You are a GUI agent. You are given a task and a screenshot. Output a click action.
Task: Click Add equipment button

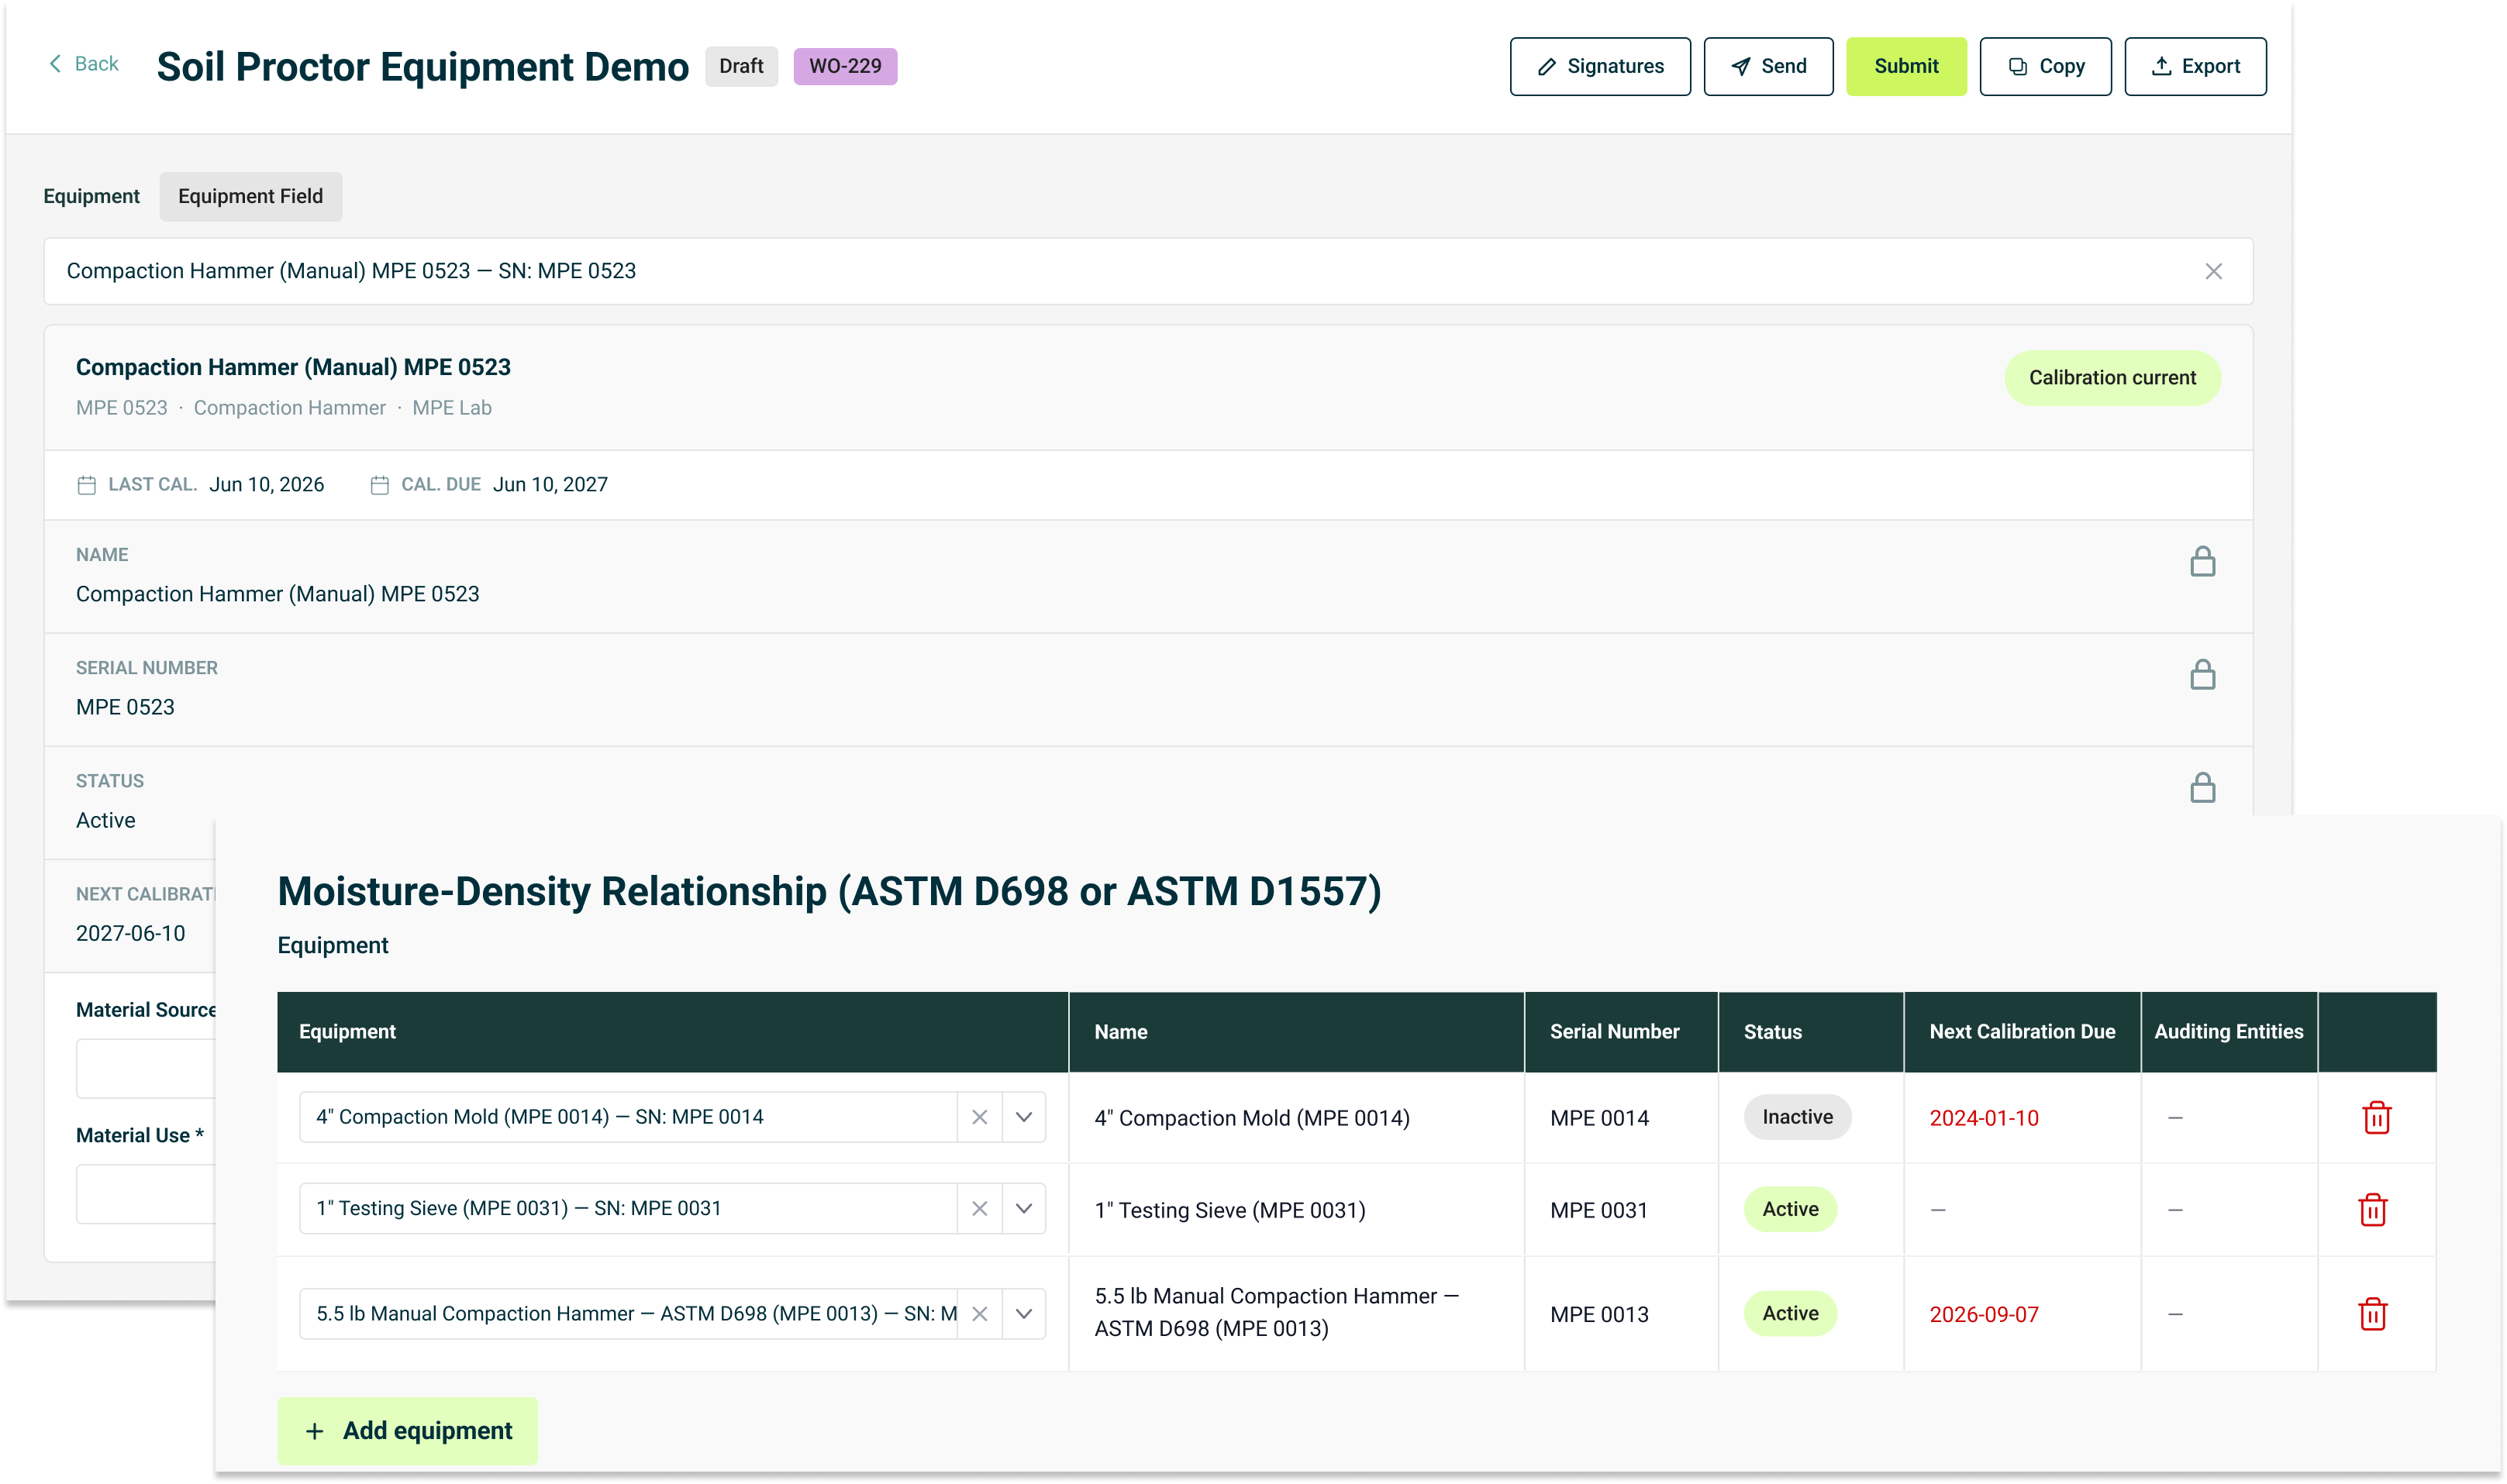tap(407, 1431)
